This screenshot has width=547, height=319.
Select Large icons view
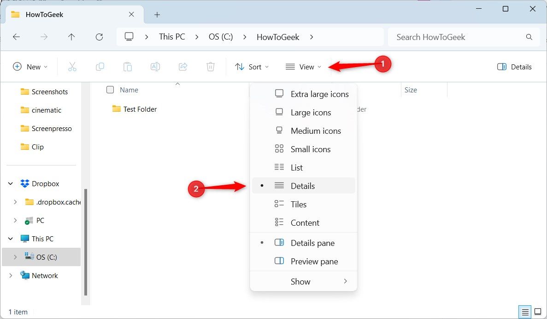[304, 112]
